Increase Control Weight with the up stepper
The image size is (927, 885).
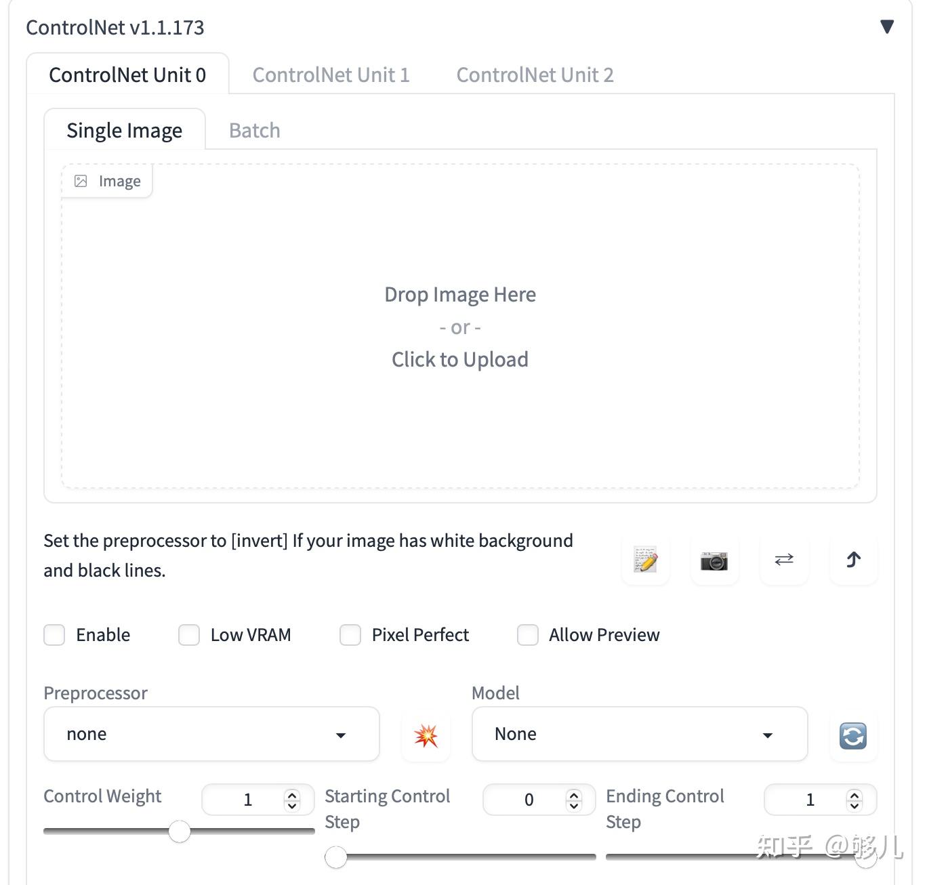click(292, 794)
